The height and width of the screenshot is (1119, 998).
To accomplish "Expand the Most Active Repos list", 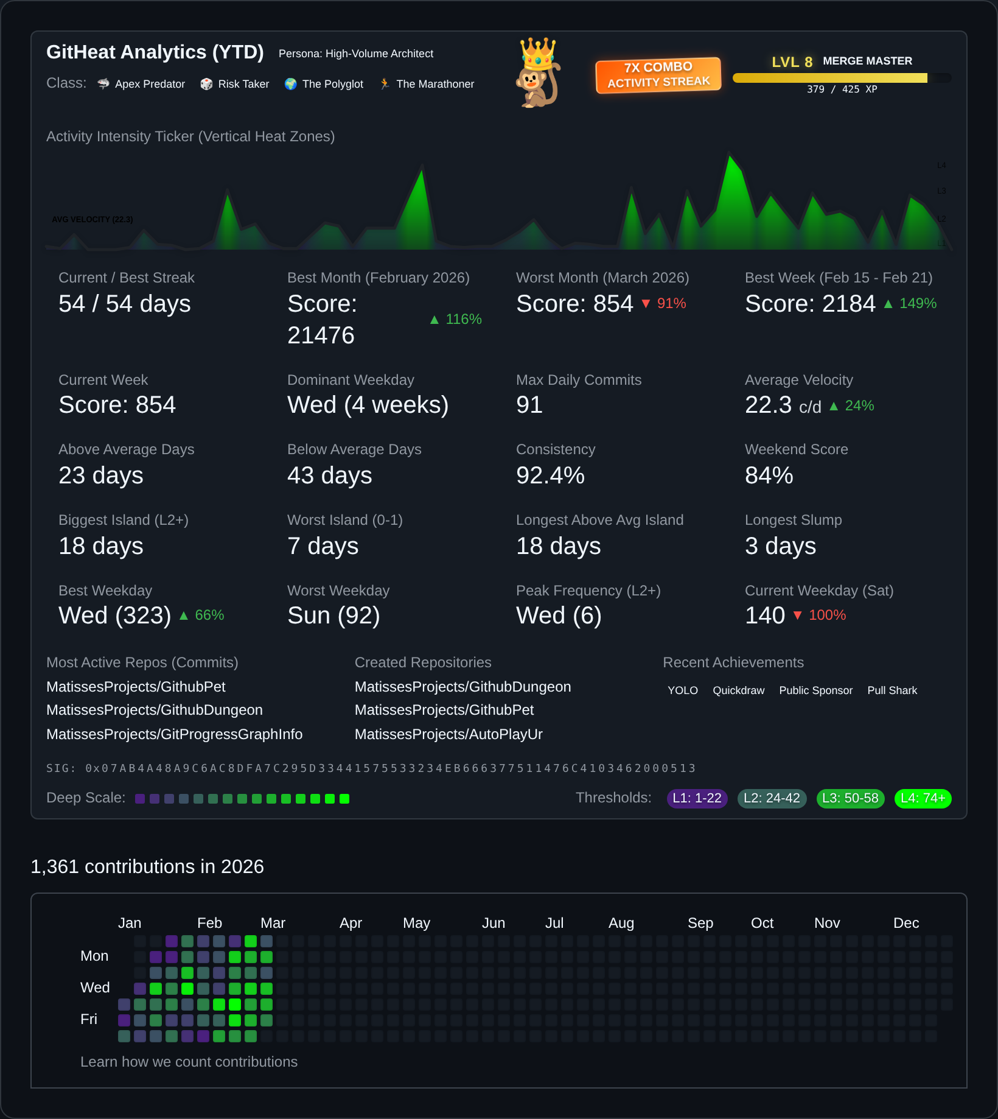I will 142,662.
